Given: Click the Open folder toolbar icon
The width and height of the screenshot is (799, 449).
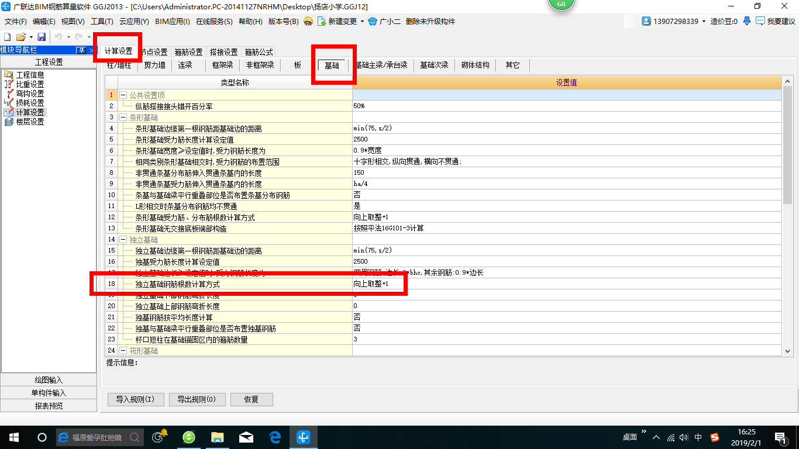Looking at the screenshot, I should [x=20, y=37].
